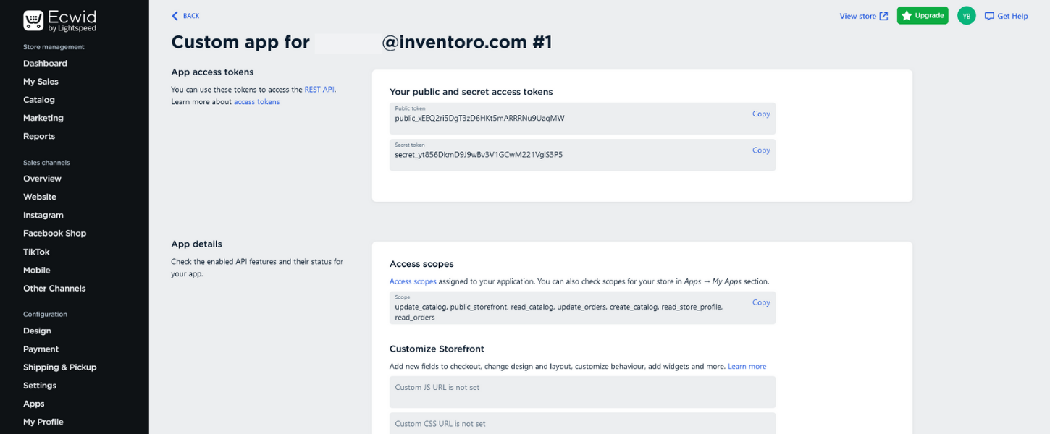
Task: Click the Custom CSS URL field
Action: click(581, 423)
